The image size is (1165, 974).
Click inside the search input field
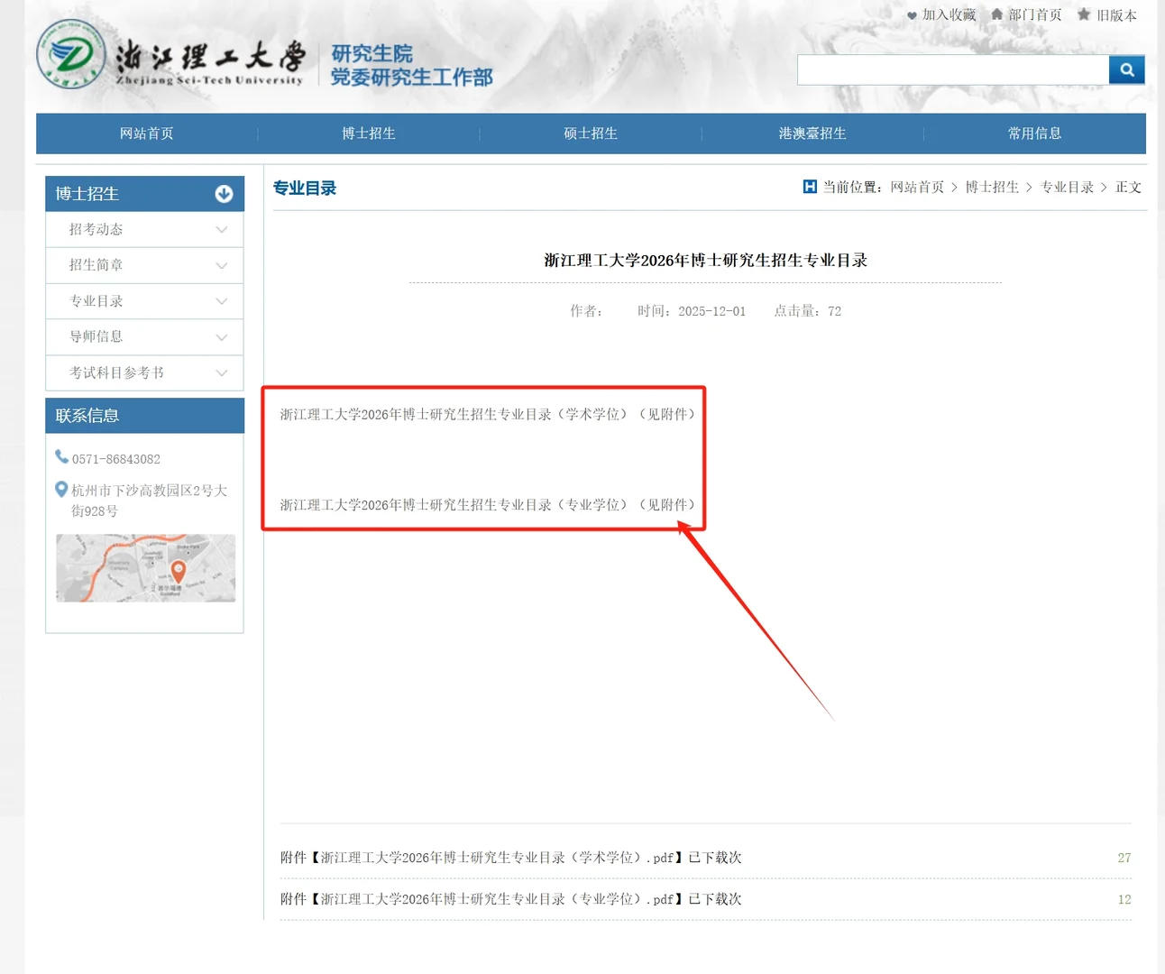click(951, 69)
